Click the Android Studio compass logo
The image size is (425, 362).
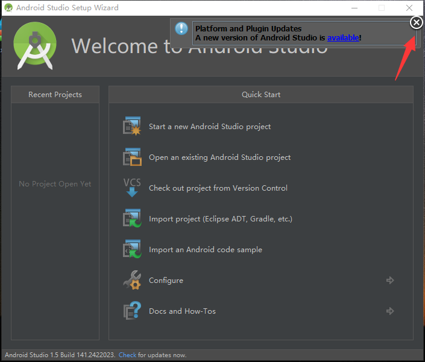coord(35,46)
